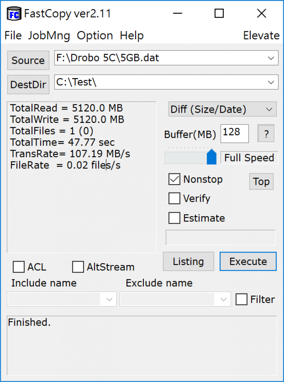Enable the Estimate checkbox
The height and width of the screenshot is (382, 284).
pyautogui.click(x=174, y=218)
